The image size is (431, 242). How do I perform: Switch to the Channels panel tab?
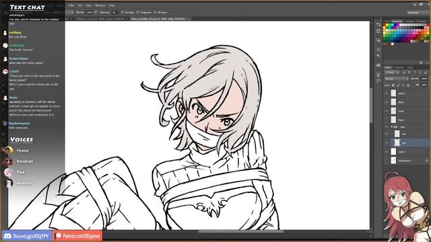(399, 67)
